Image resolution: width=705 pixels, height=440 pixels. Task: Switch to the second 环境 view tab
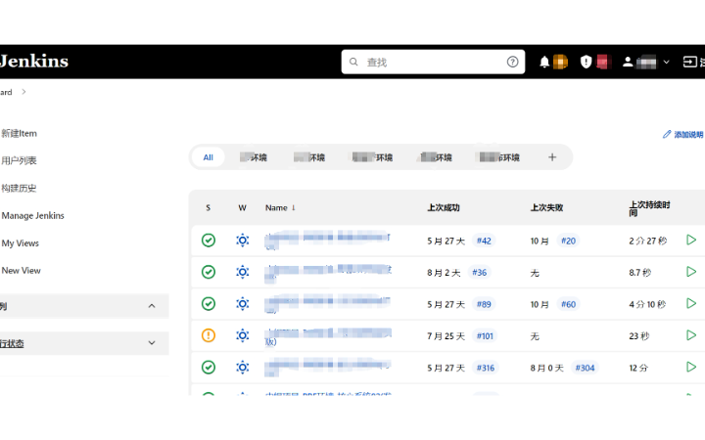point(309,157)
